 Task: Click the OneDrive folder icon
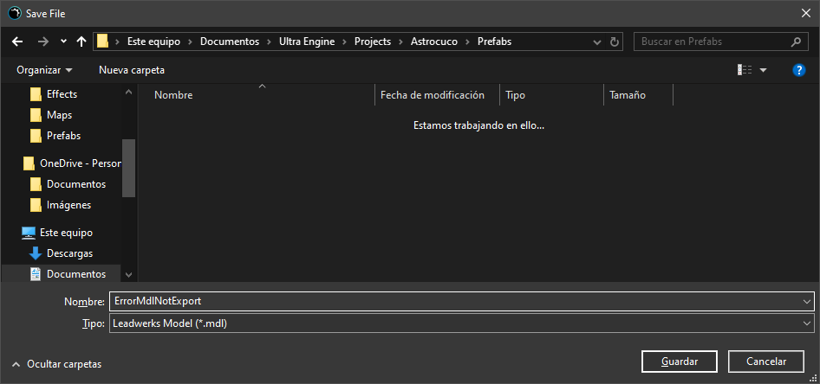click(29, 163)
